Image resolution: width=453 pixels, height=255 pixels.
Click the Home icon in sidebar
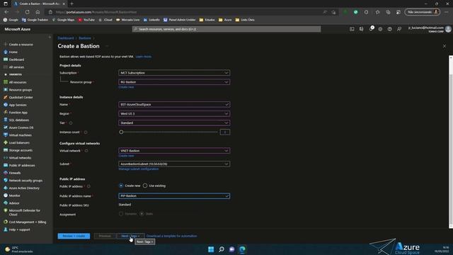(x=6, y=52)
